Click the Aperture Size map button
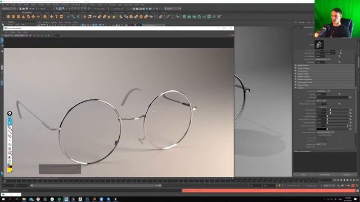 coord(350,113)
